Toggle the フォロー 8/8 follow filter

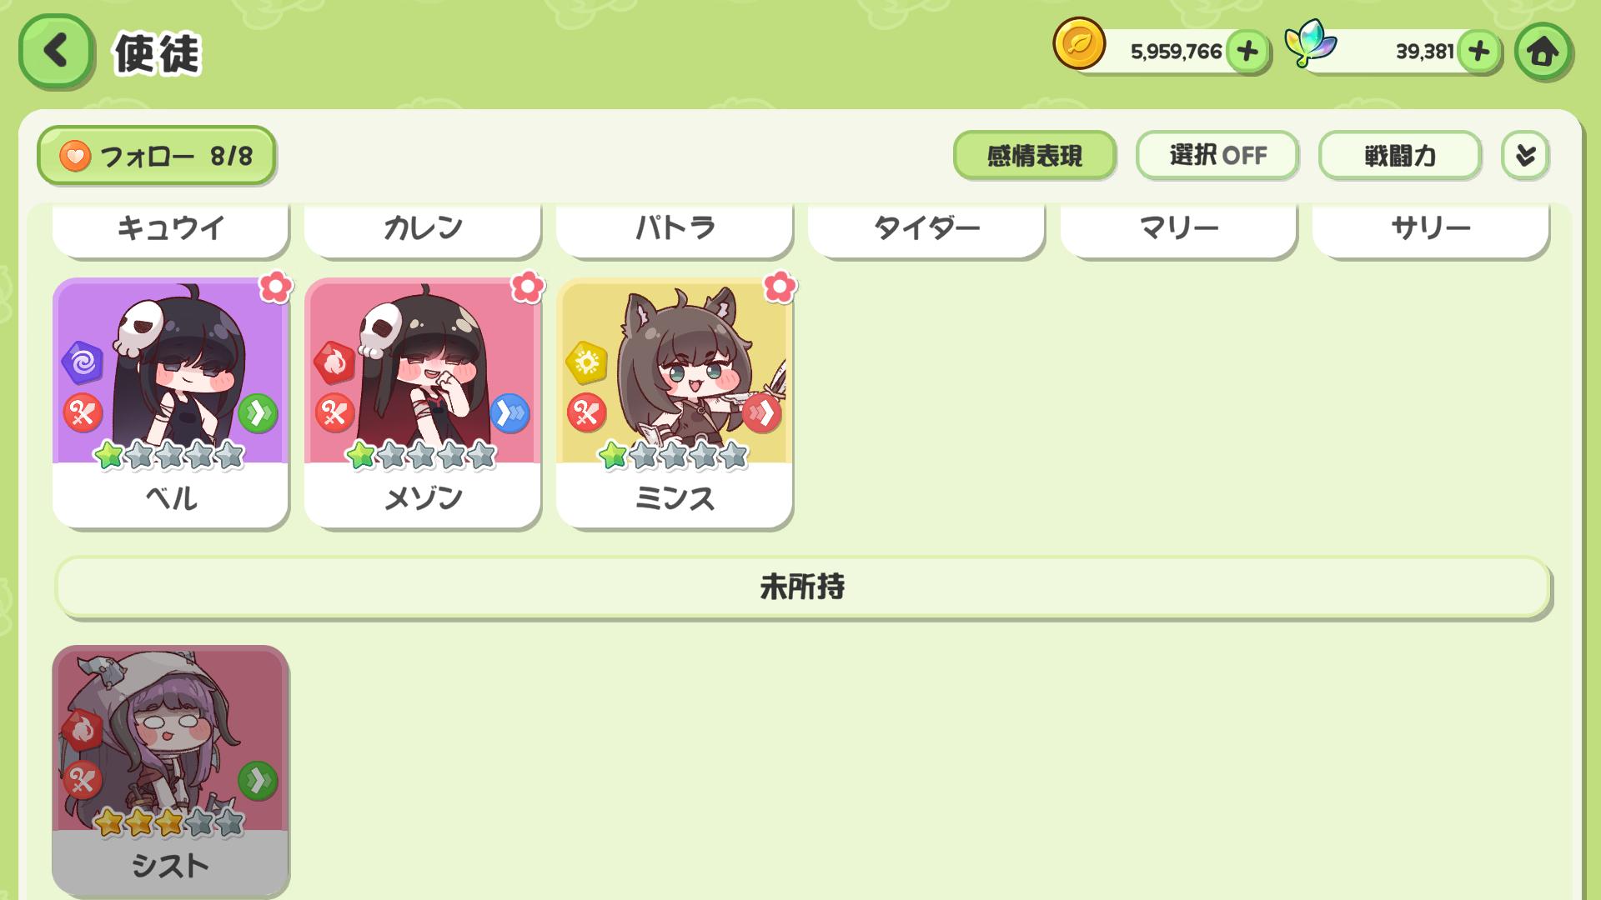tap(156, 155)
